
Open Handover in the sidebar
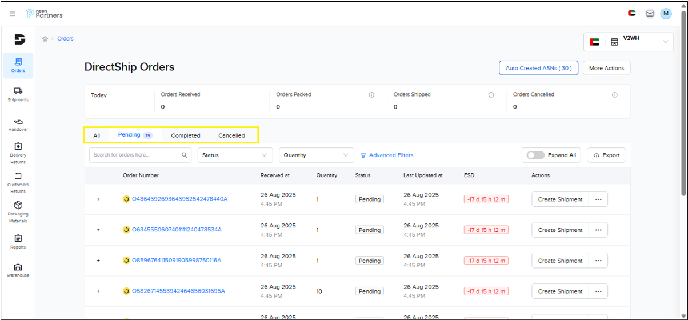tap(18, 125)
